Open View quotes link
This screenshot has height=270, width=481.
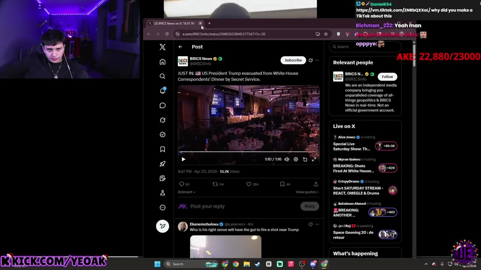pyautogui.click(x=307, y=192)
